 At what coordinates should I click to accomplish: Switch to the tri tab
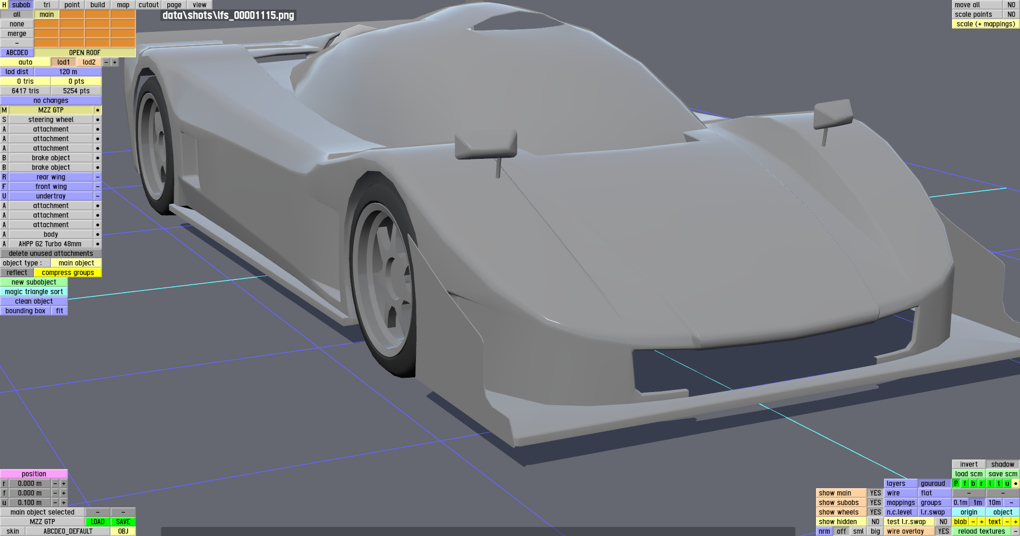tap(47, 5)
